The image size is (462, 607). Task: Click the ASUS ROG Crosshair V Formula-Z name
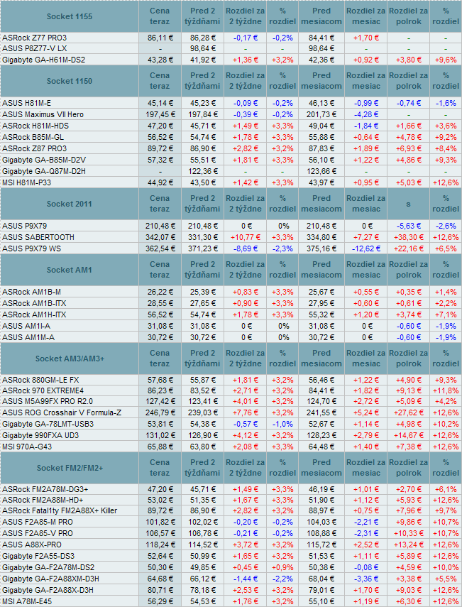(62, 412)
